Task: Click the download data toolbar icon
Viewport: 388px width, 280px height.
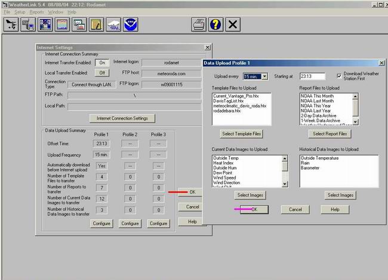Action: pos(28,24)
